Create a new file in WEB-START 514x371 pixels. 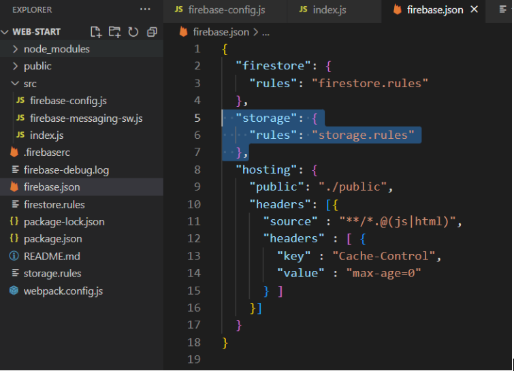click(96, 32)
